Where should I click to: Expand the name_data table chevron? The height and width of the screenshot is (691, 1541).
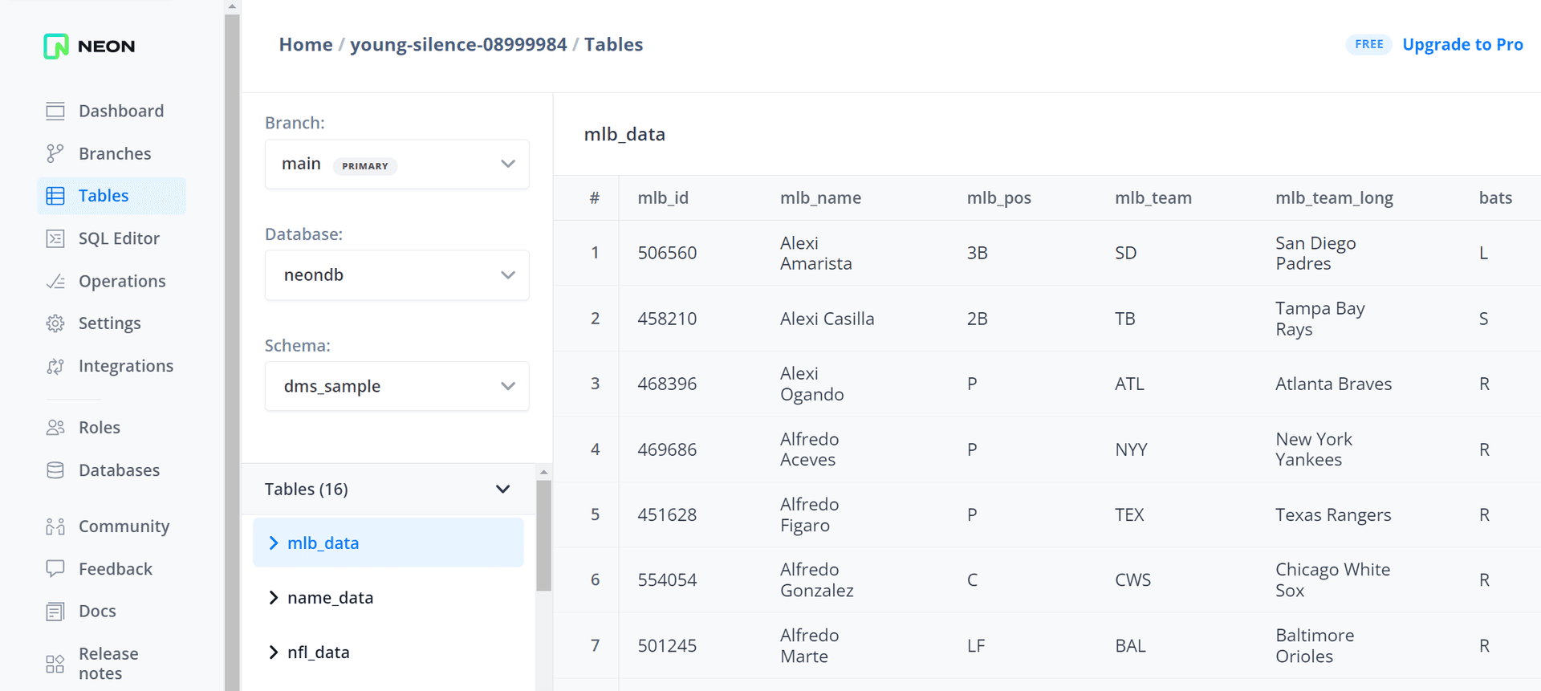pyautogui.click(x=274, y=598)
